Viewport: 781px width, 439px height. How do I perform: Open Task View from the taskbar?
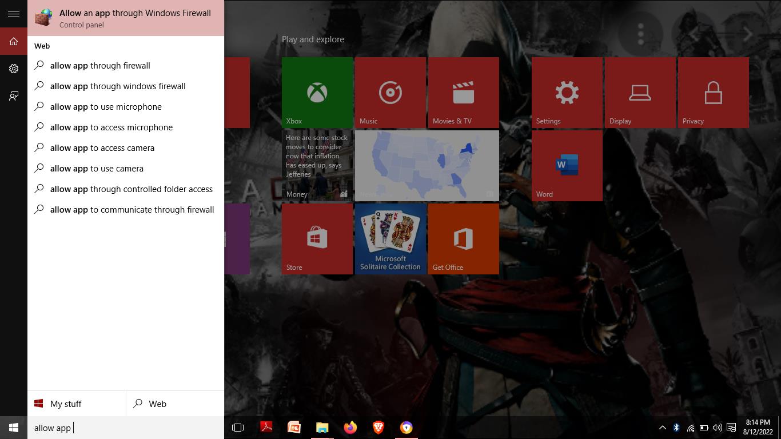click(238, 428)
